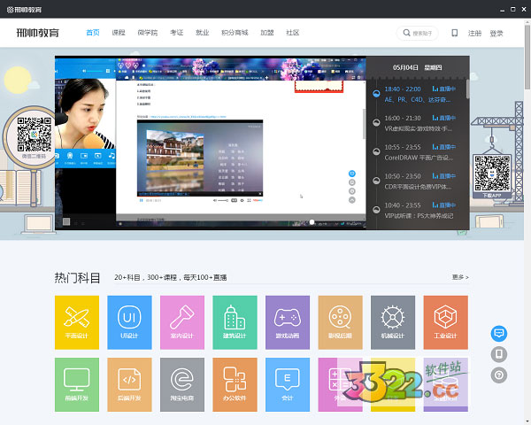Click 更多 > next to 热门科目

point(460,277)
